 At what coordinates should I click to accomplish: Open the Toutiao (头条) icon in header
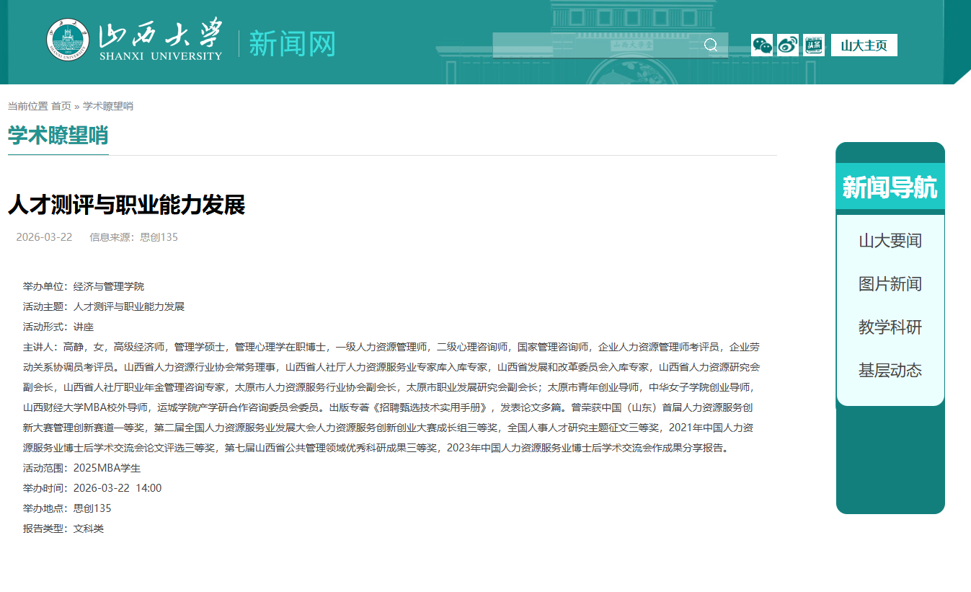pyautogui.click(x=814, y=45)
